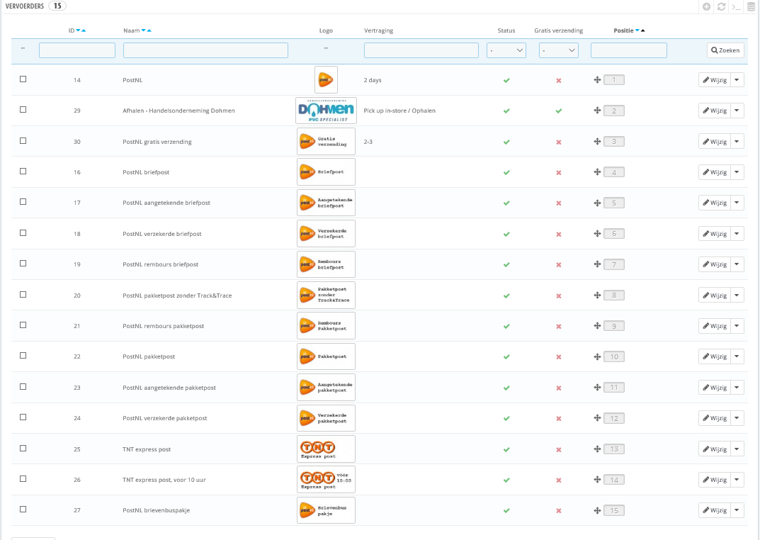Image resolution: width=760 pixels, height=540 pixels.
Task: Click the TNT Express post logo
Action: 327,449
